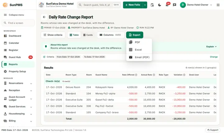The image size is (224, 133).
Task: Click the Show criteria button
Action: 53,35
